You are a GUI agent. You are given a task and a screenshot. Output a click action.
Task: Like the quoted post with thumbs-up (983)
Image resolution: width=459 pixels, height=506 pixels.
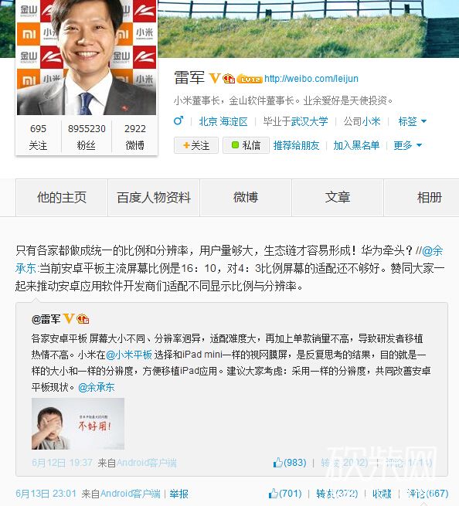[290, 463]
